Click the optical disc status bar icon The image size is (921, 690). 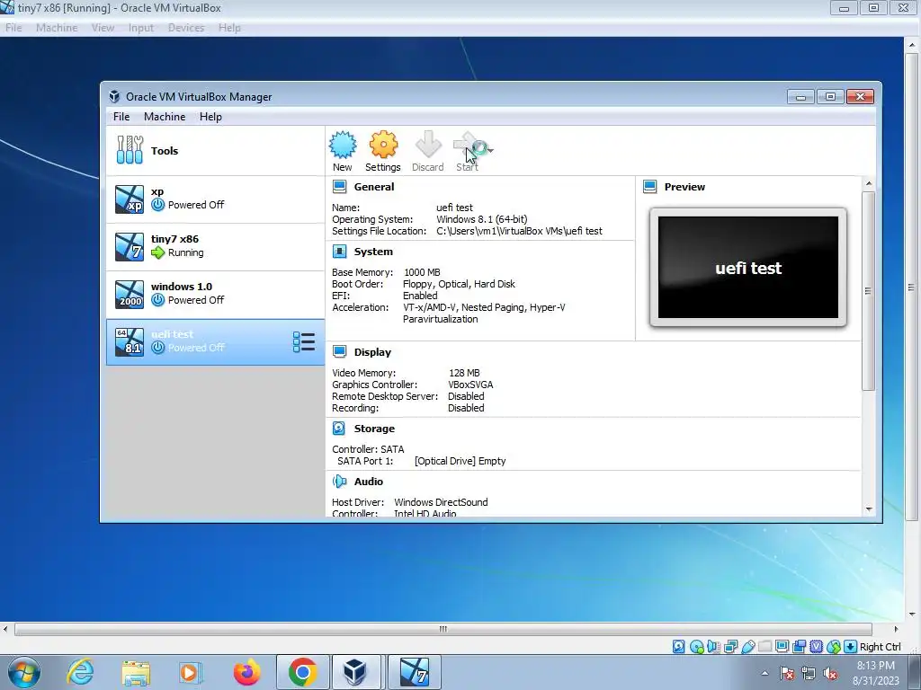[x=697, y=647]
